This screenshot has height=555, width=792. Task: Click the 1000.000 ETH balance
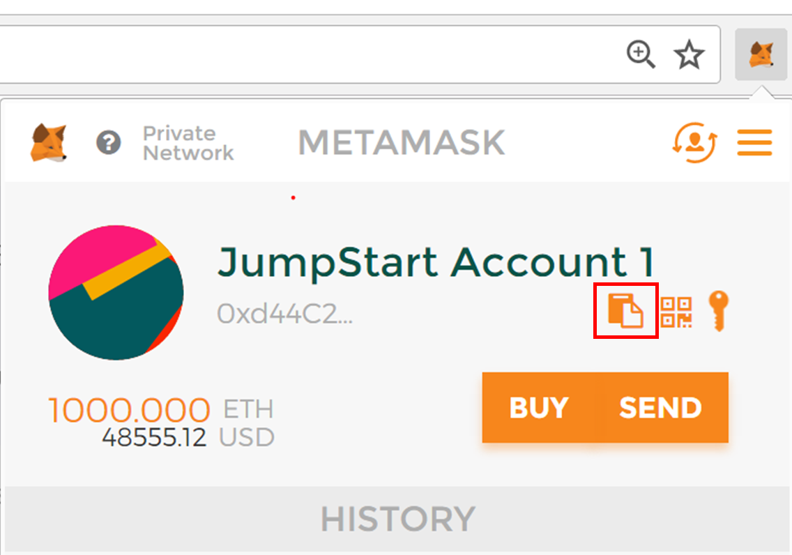coord(160,409)
